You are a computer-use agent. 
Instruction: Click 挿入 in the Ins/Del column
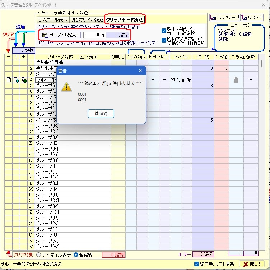(x=175, y=80)
